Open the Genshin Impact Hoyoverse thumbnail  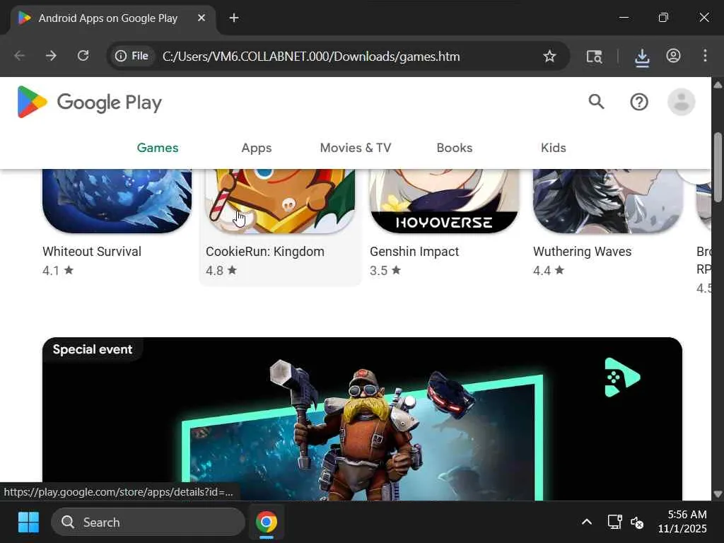[444, 201]
